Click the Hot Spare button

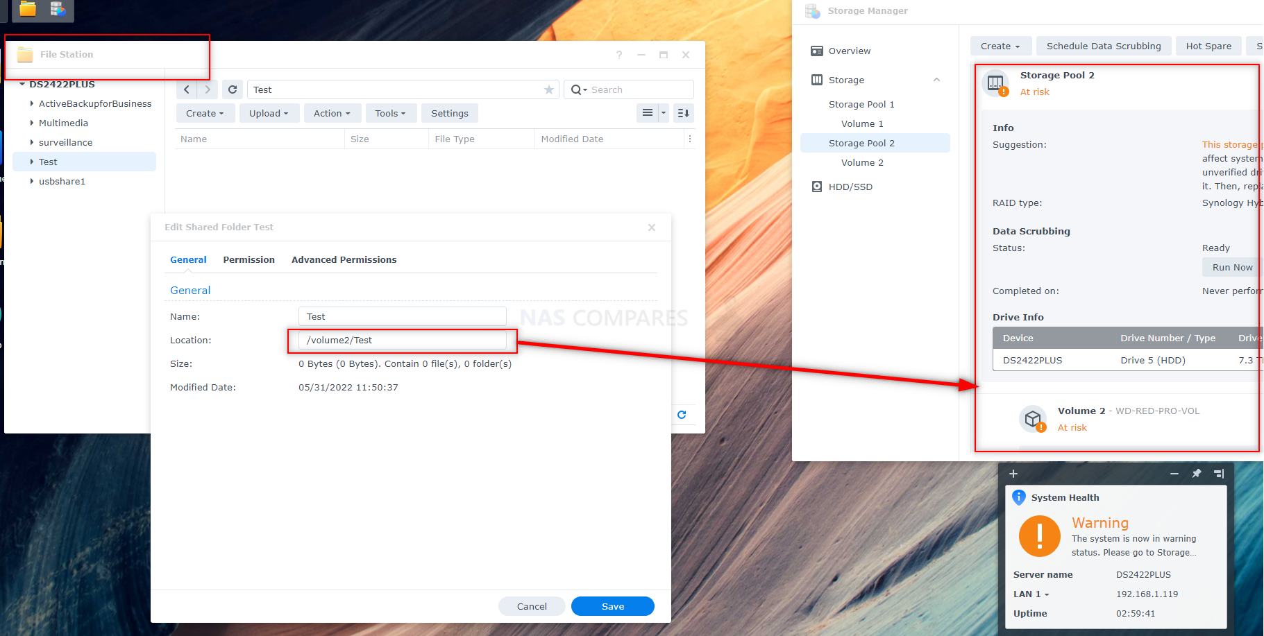(1208, 46)
